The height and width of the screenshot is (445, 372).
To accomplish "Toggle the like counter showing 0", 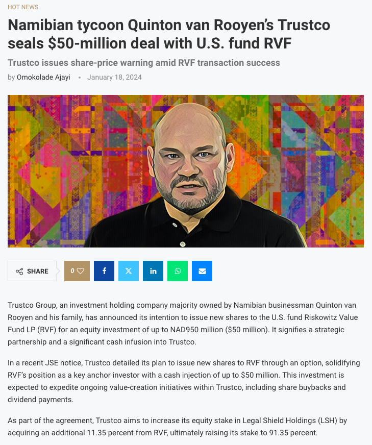I will click(x=75, y=271).
